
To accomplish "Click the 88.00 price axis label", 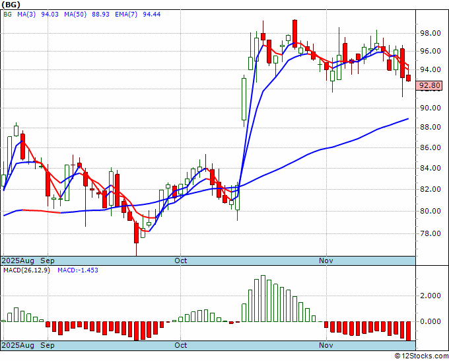I will point(430,127).
